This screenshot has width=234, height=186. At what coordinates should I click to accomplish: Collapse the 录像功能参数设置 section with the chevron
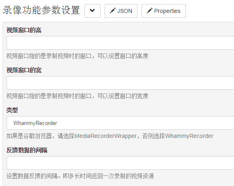(92, 11)
